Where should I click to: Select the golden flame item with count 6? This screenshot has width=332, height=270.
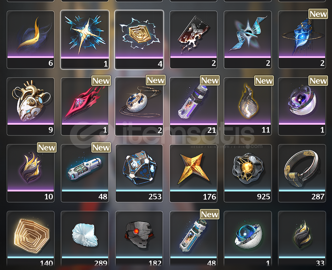coord(31,40)
